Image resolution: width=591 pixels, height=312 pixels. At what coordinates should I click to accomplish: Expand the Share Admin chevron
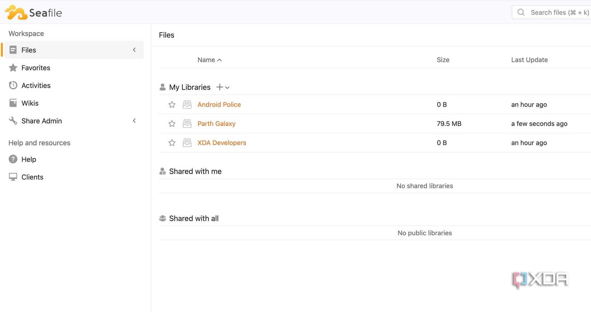134,121
